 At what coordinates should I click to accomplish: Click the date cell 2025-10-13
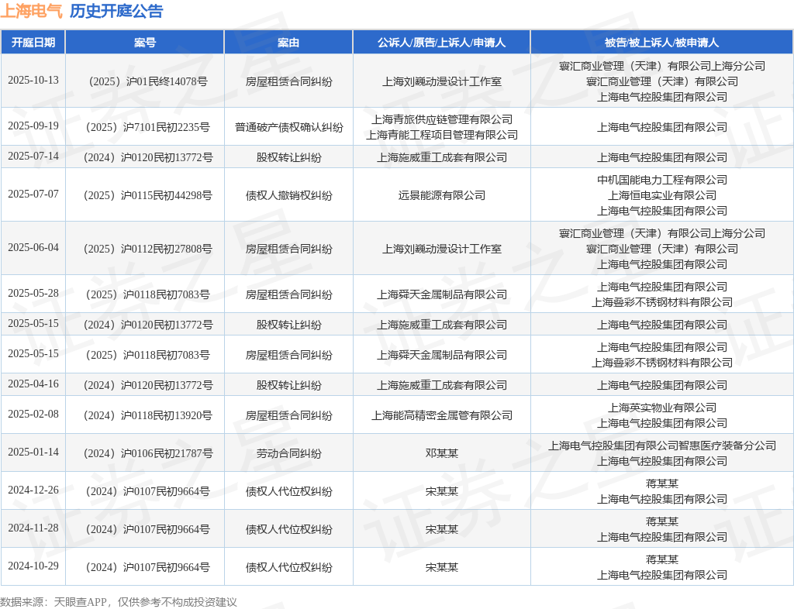[x=33, y=81]
